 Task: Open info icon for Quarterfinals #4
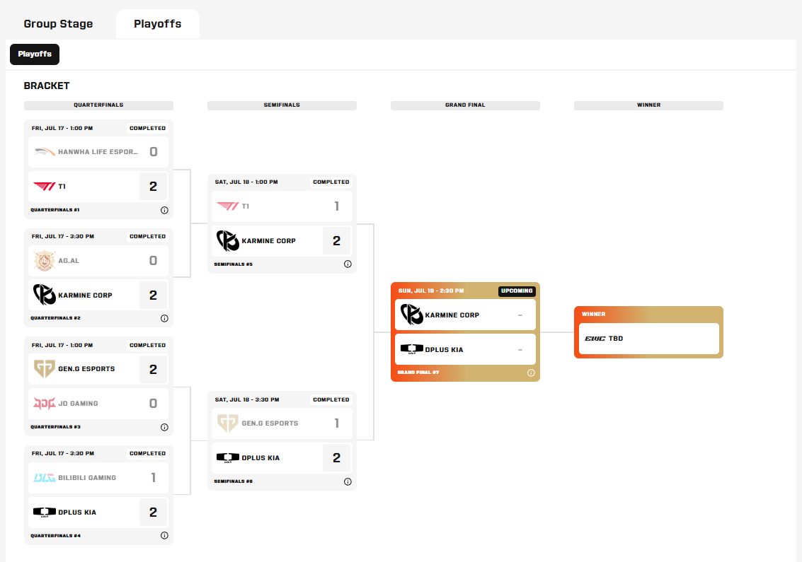click(x=164, y=535)
